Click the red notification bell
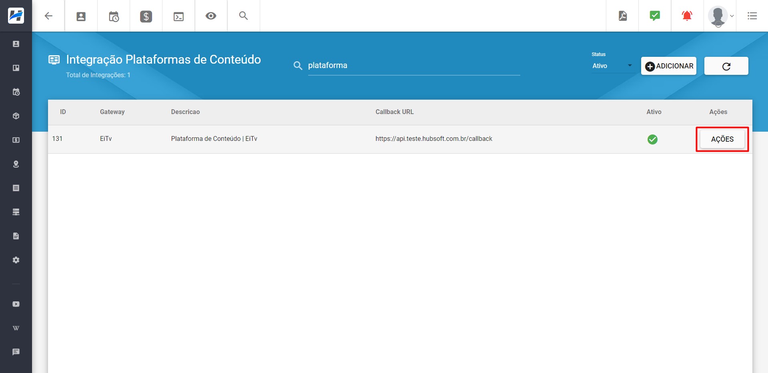Image resolution: width=768 pixels, height=373 pixels. [687, 16]
